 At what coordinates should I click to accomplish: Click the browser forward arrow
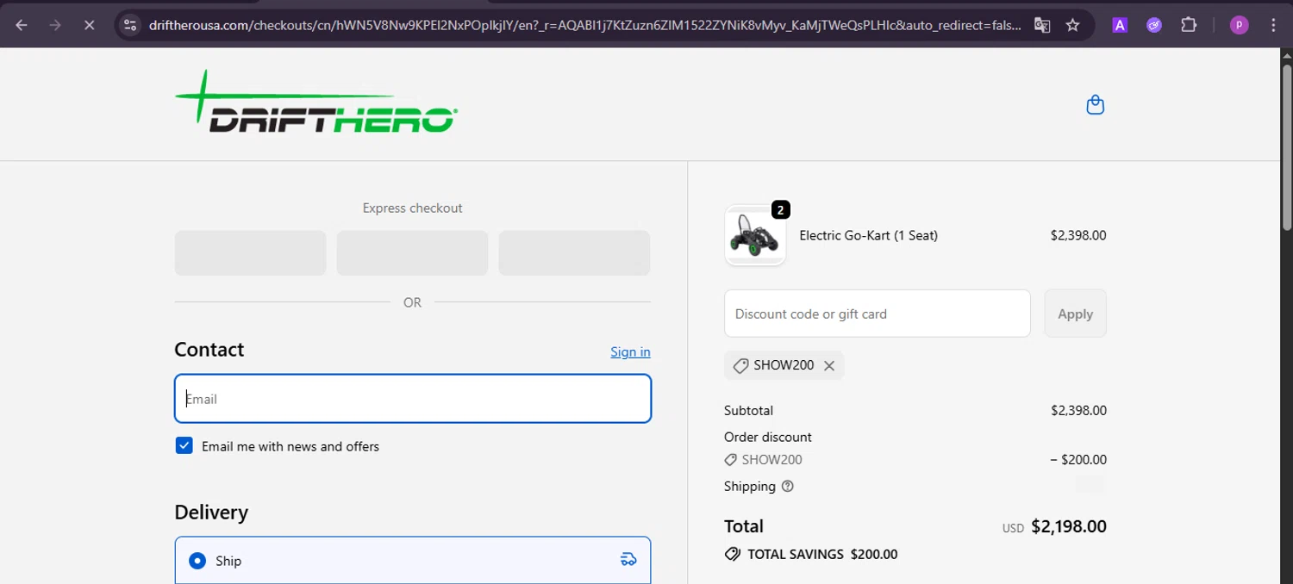pyautogui.click(x=55, y=25)
